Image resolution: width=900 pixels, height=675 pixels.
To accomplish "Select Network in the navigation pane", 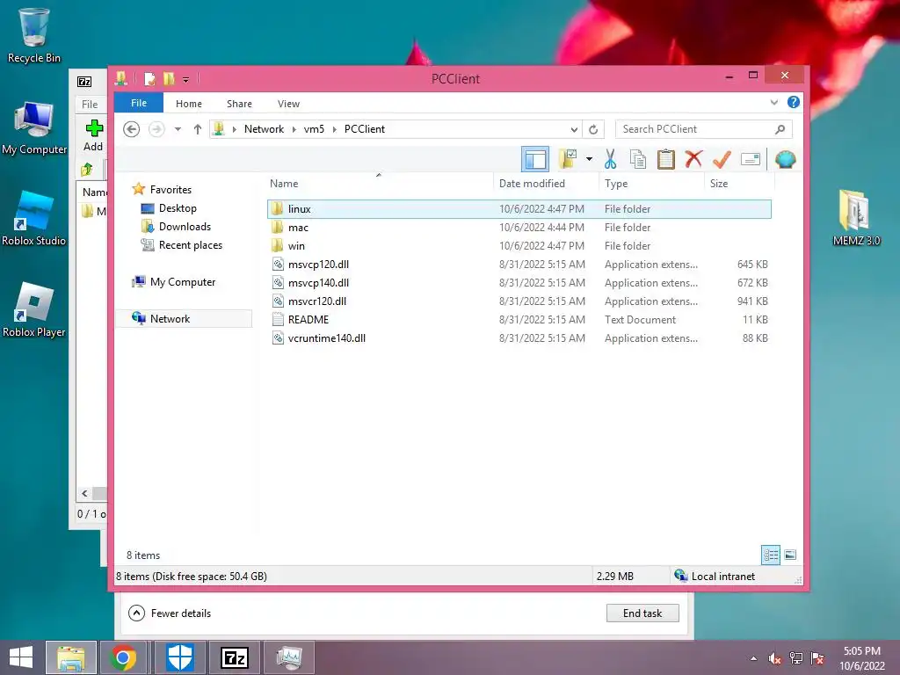I will coord(170,318).
